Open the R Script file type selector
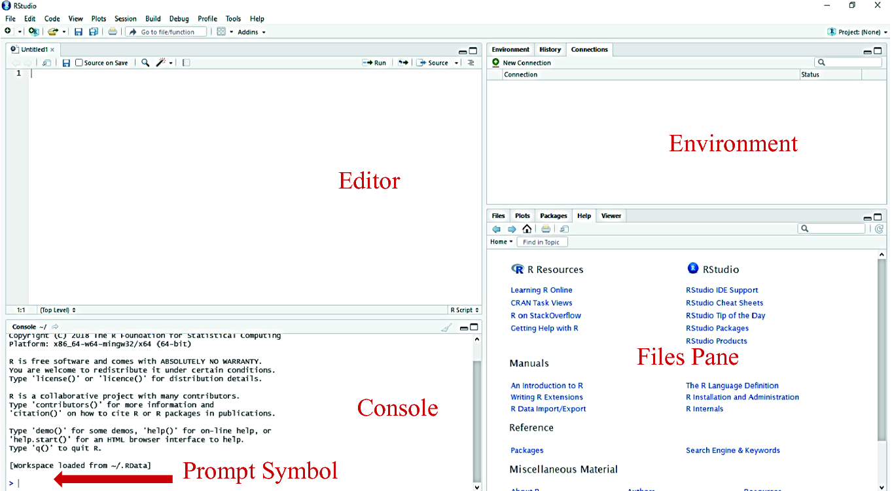The height and width of the screenshot is (491, 892). (x=465, y=310)
